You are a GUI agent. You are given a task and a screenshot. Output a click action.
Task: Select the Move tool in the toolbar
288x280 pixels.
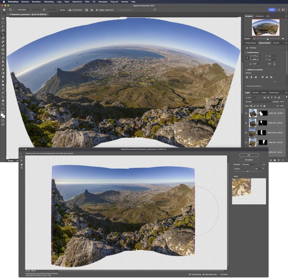pos(3,18)
